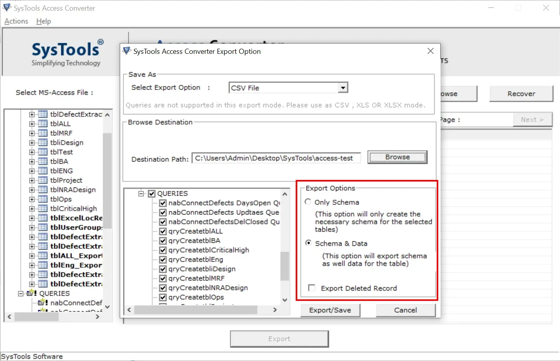Uncheck qryCreatetblBA checkbox
560x361 pixels.
point(163,241)
